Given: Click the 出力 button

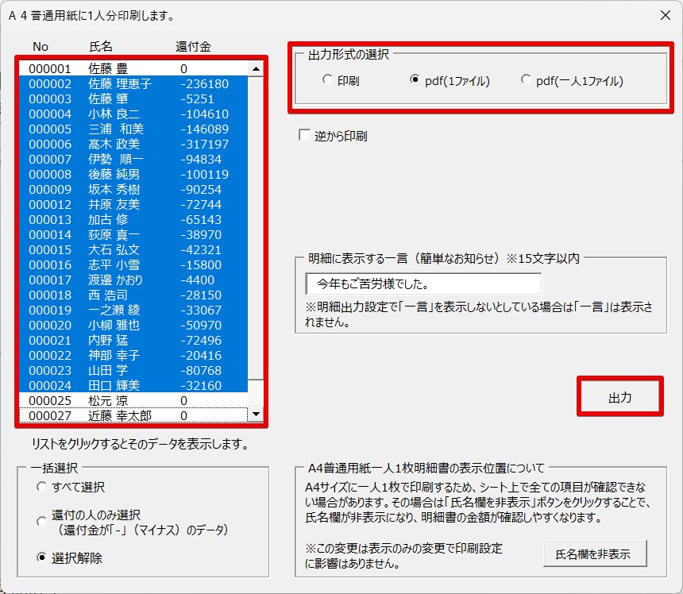Looking at the screenshot, I should [619, 398].
